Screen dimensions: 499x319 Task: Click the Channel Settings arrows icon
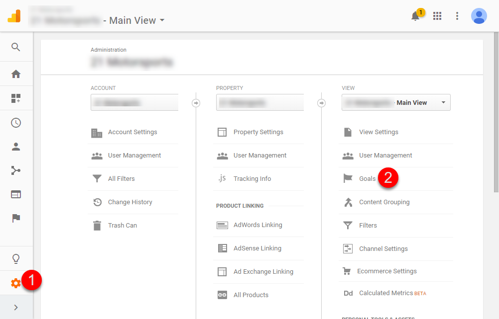pos(348,248)
